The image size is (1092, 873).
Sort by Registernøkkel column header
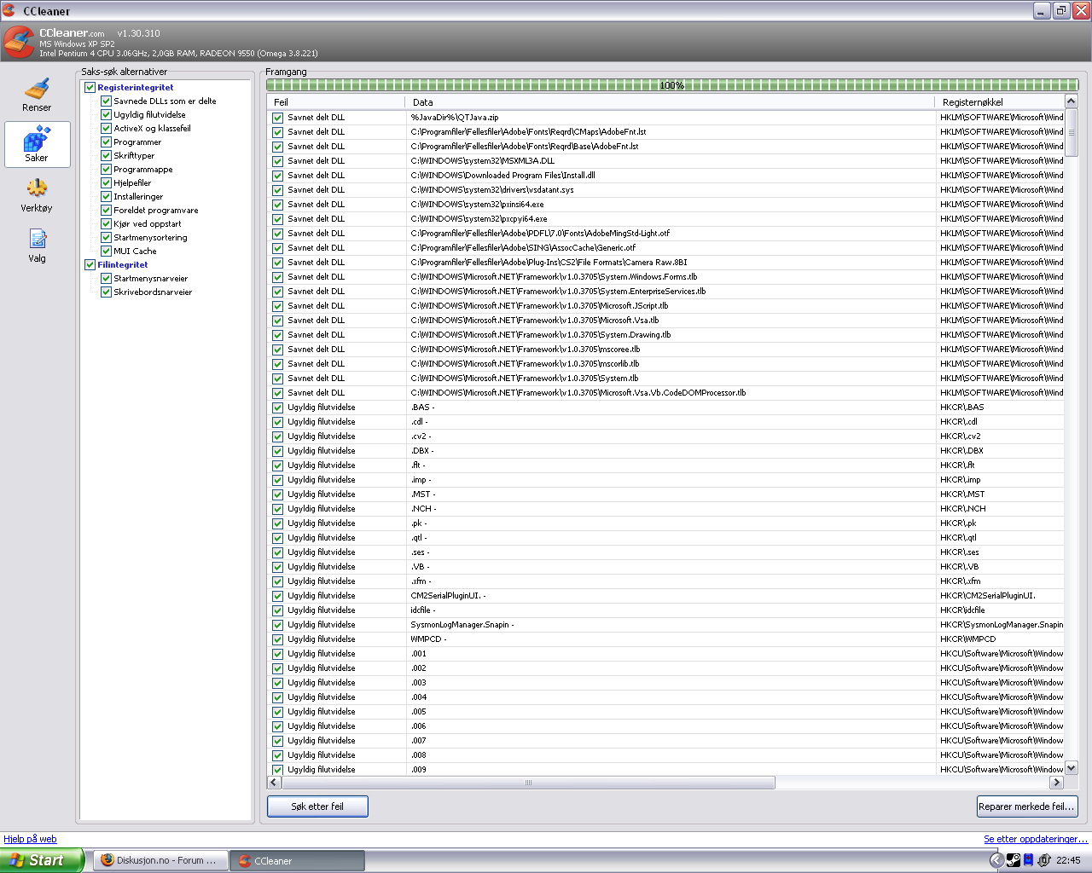coord(999,101)
